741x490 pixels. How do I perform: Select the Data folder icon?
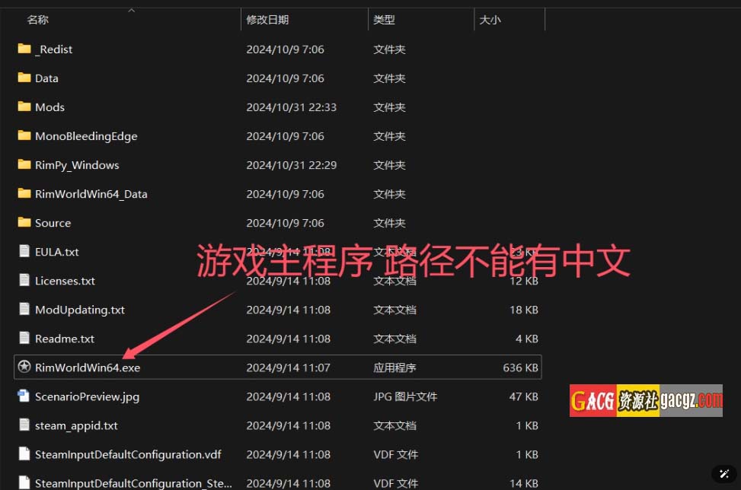tap(24, 78)
